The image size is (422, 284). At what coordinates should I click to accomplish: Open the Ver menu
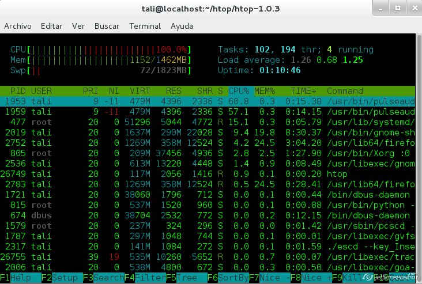[78, 26]
